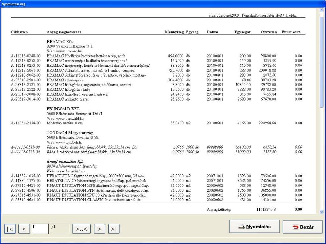Click the BRAMAC Kft. supplier heading
Screen dimensions: 326x244
tap(60, 42)
